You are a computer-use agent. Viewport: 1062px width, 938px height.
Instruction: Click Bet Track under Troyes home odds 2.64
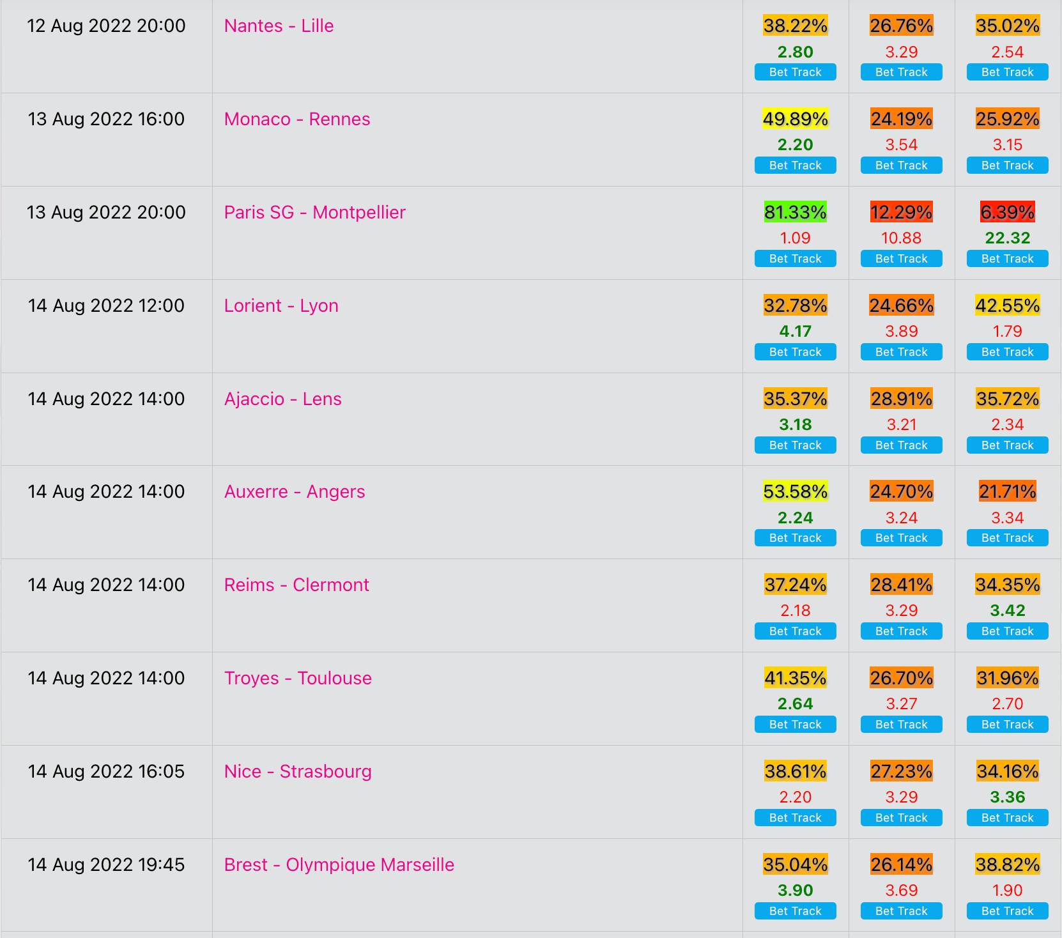click(796, 725)
